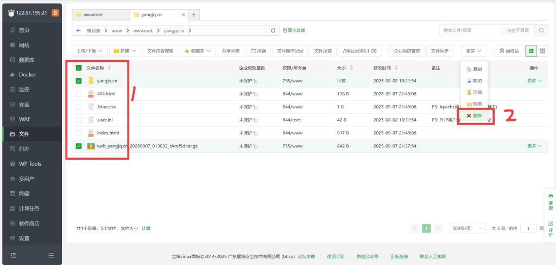Click the 日志 logs icon in sidebar
This screenshot has height=265, width=556.
coord(13,149)
